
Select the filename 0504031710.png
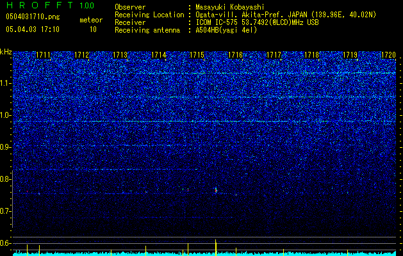[33, 17]
